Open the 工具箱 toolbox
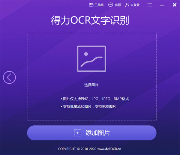Screen dimensions: 180x155 tap(96, 5)
